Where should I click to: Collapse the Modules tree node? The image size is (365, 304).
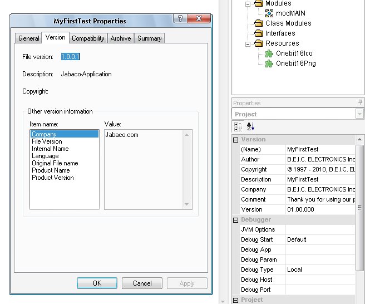(248, 4)
